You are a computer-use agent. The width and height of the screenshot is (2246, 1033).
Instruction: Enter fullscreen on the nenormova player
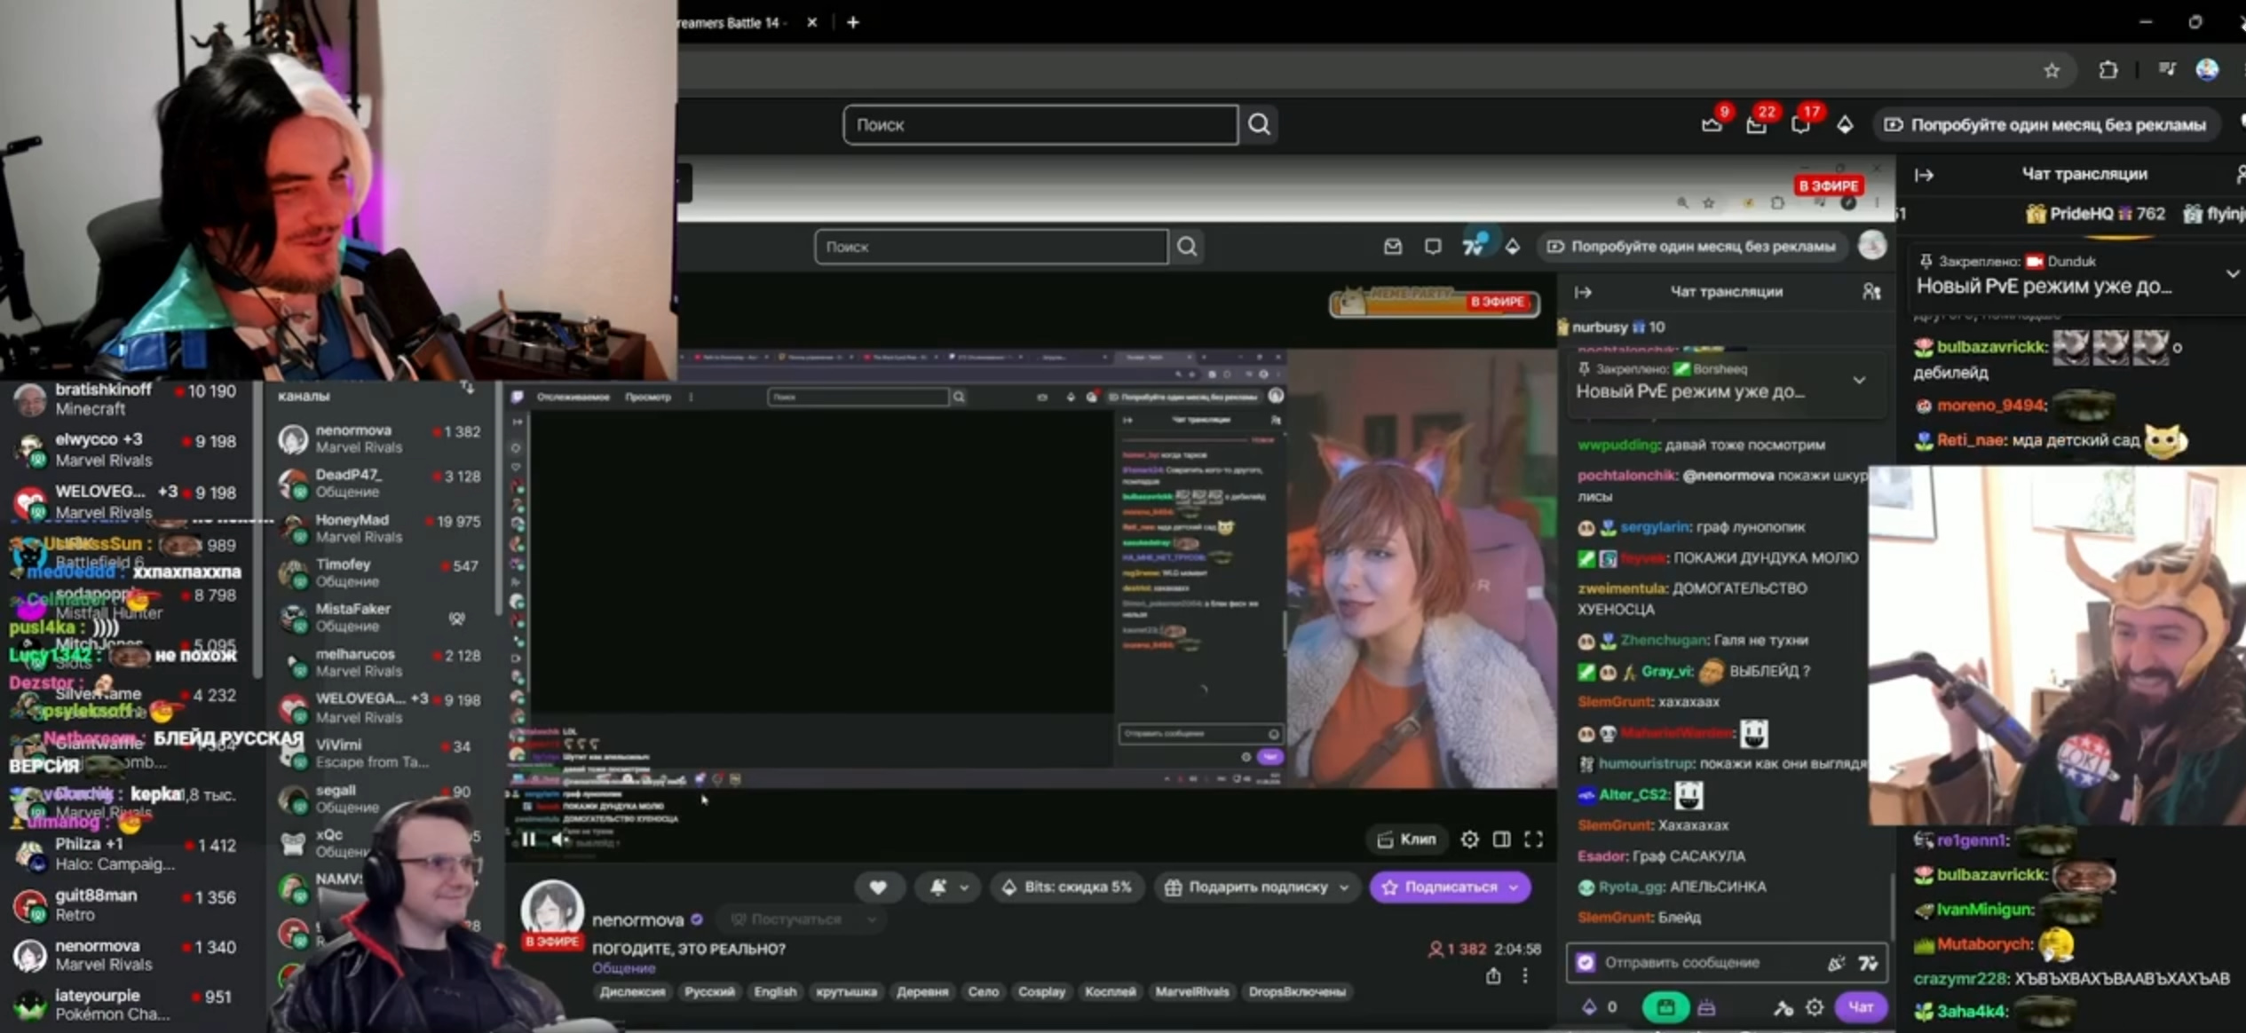[1533, 840]
